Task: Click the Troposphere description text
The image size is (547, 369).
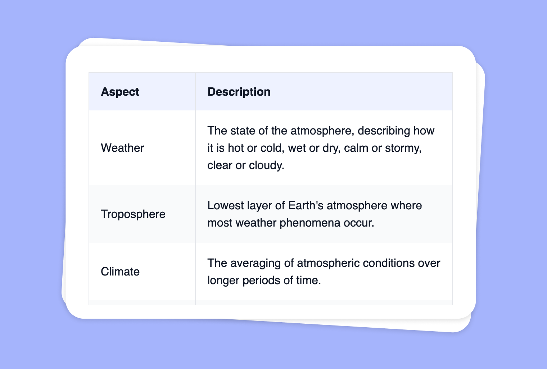Action: (x=315, y=214)
